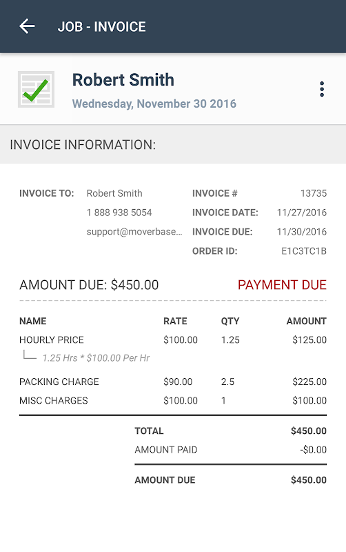Tap the INVOICE INFORMATION section header

(x=173, y=144)
